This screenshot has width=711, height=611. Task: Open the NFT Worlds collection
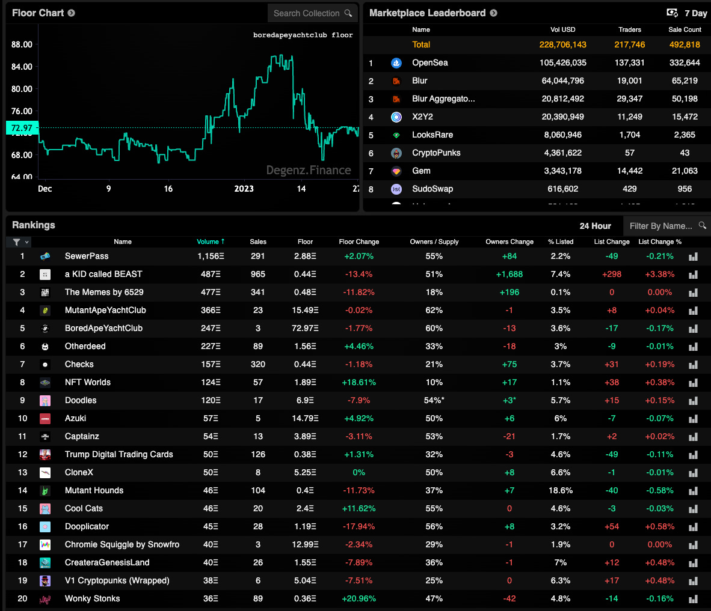click(87, 383)
